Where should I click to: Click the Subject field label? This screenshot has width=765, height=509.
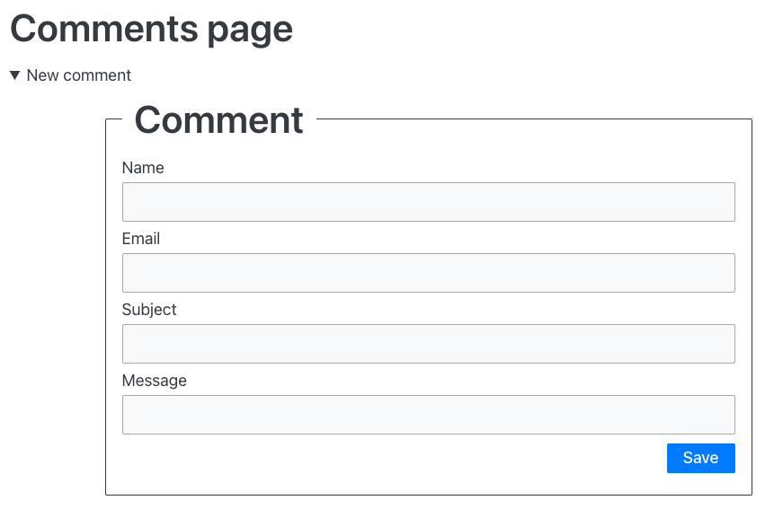[x=149, y=310]
